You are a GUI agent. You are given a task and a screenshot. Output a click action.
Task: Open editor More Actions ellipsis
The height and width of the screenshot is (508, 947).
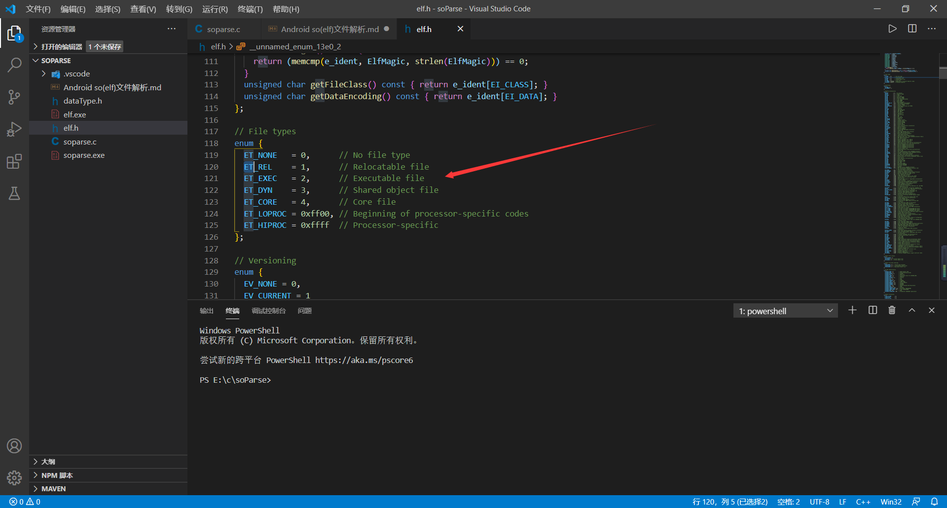coord(931,29)
